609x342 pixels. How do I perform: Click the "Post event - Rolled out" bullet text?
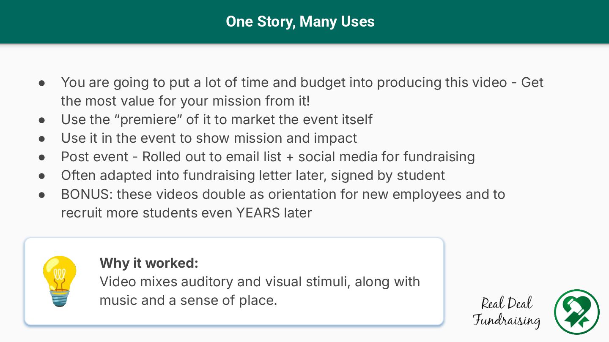coord(268,157)
